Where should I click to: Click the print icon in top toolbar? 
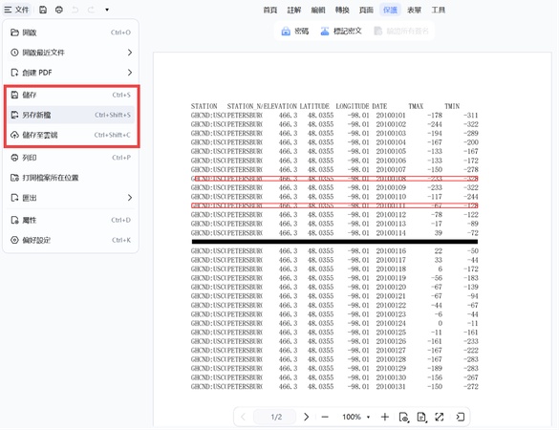(59, 10)
